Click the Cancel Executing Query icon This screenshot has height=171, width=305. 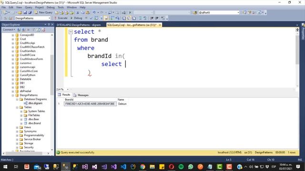(86, 18)
